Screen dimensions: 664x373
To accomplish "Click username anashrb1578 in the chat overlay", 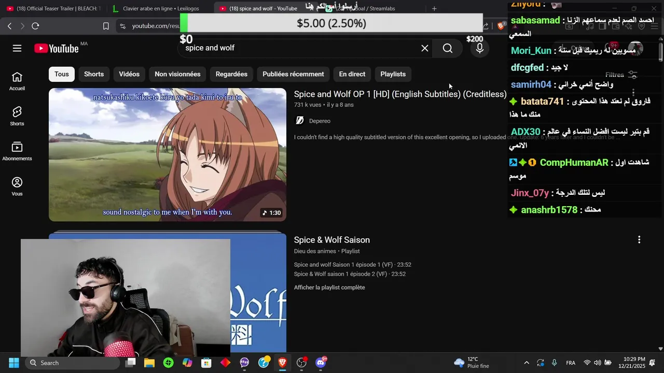I will click(x=549, y=210).
